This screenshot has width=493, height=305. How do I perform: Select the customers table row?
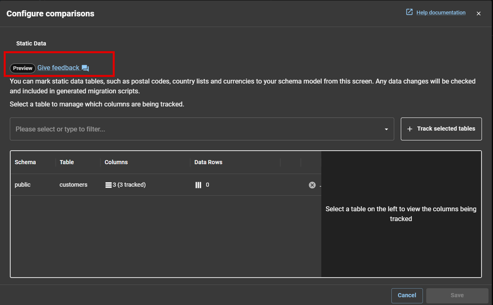point(73,185)
